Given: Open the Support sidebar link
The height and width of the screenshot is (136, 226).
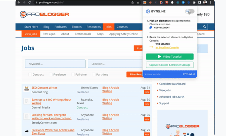Looking at the screenshot, I should click(164, 103).
